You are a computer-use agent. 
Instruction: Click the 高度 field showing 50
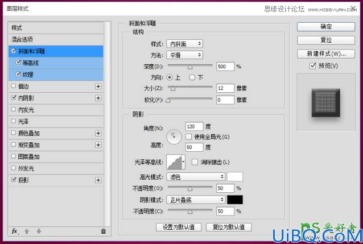(x=194, y=147)
